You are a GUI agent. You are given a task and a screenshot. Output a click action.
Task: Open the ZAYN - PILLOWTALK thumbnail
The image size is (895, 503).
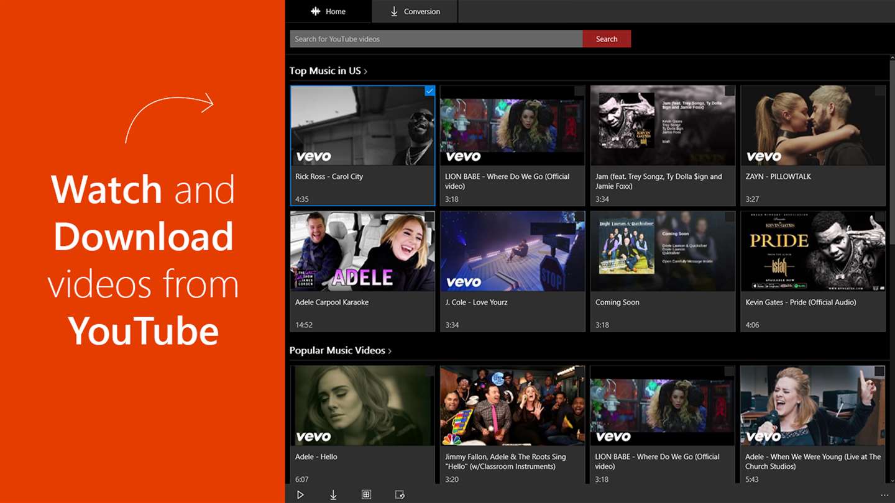pos(813,125)
